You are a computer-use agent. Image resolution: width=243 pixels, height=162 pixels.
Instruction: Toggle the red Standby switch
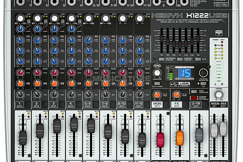(194, 98)
